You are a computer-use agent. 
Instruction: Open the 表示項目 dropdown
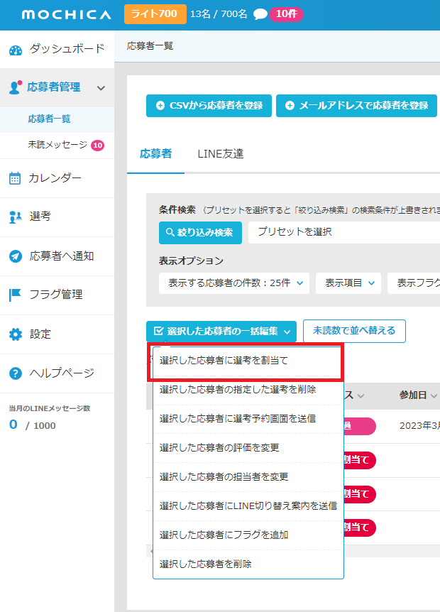pyautogui.click(x=348, y=283)
